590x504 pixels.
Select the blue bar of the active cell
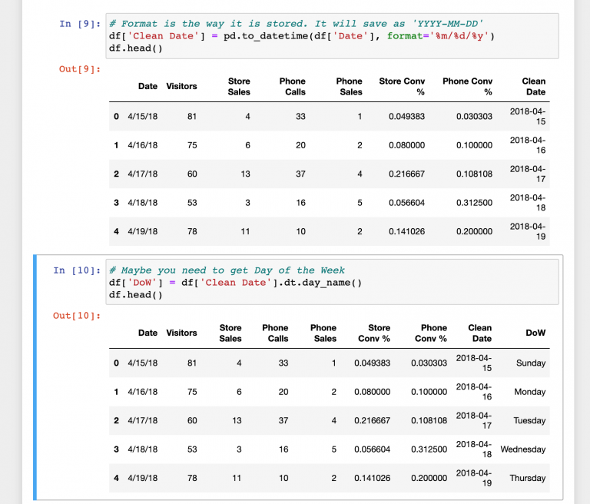pos(35,377)
